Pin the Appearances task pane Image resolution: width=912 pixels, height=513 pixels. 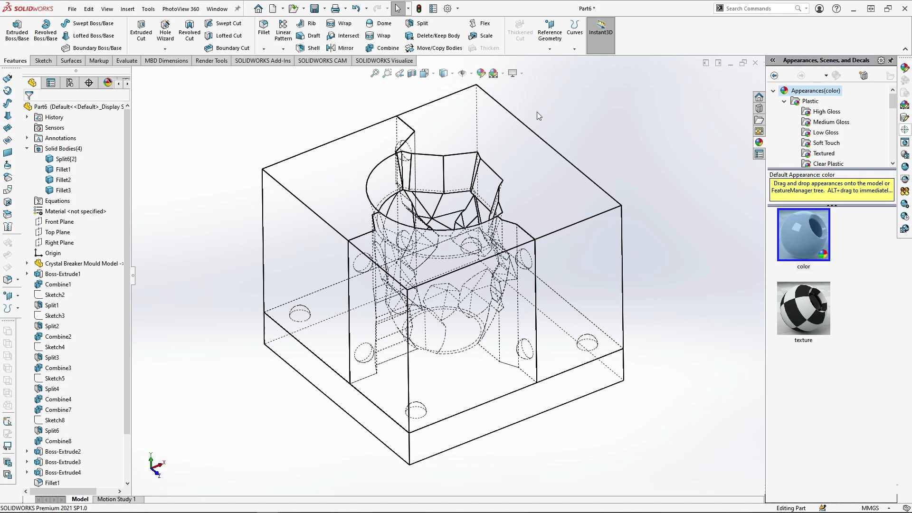[x=891, y=60]
